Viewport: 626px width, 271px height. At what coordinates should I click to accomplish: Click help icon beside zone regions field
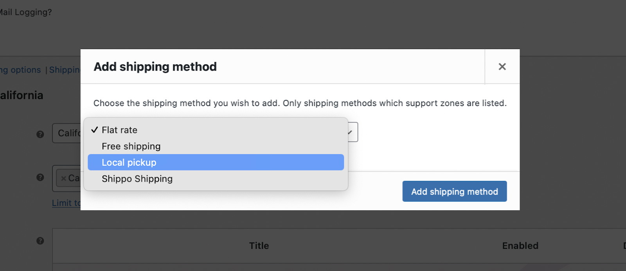[x=40, y=177]
